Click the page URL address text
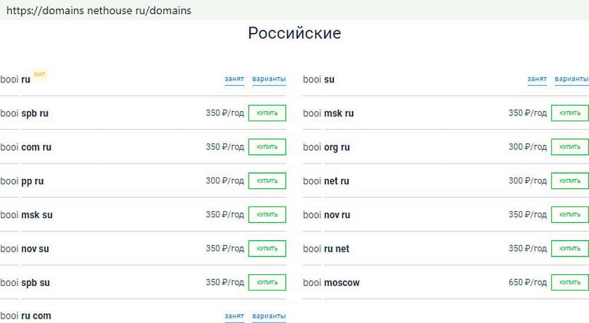The width and height of the screenshot is (589, 323). [98, 11]
